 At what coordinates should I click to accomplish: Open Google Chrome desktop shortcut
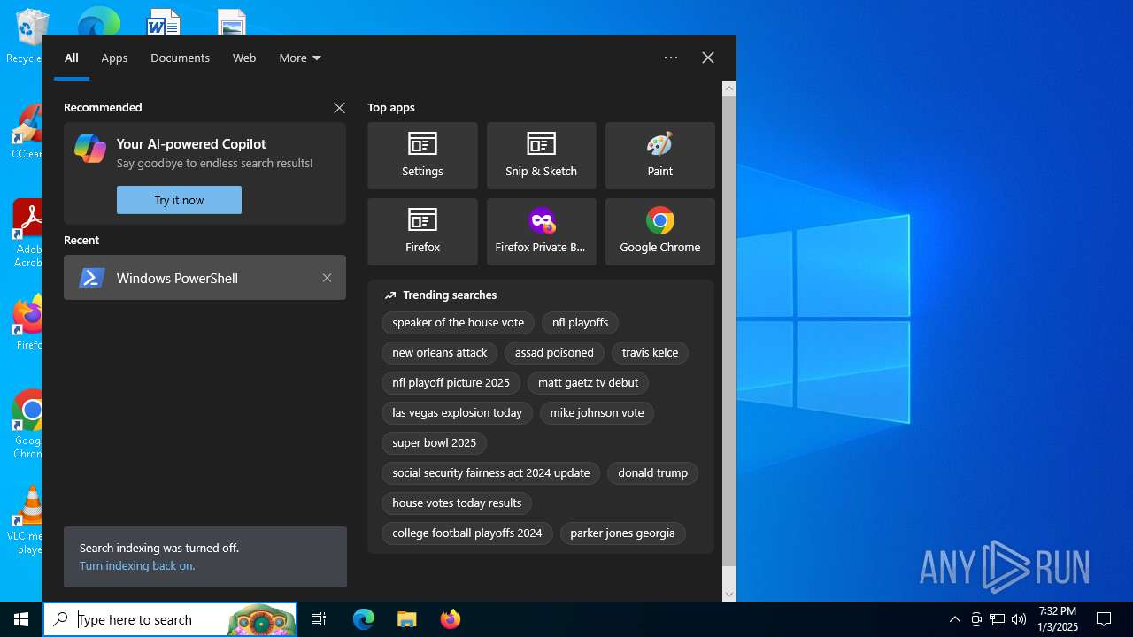29,425
